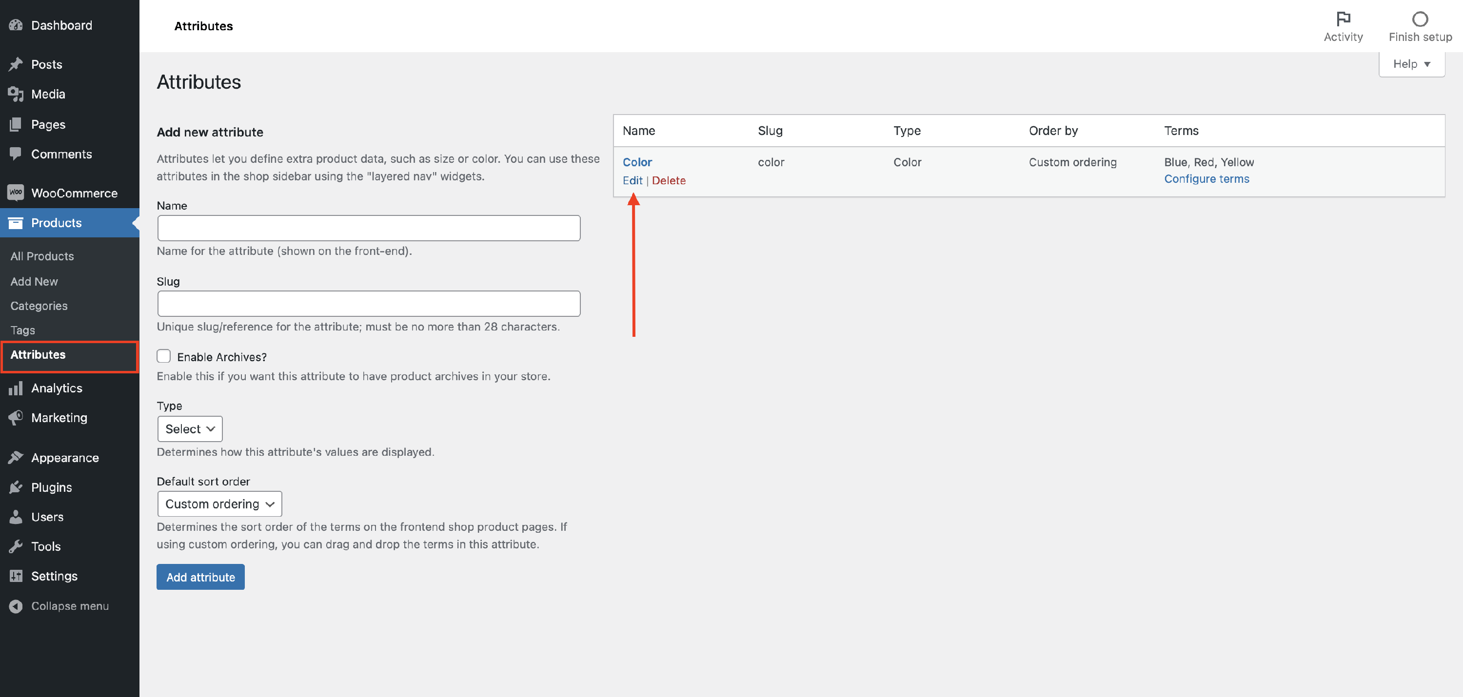Click into the attribute Name field
The height and width of the screenshot is (697, 1463).
[369, 228]
